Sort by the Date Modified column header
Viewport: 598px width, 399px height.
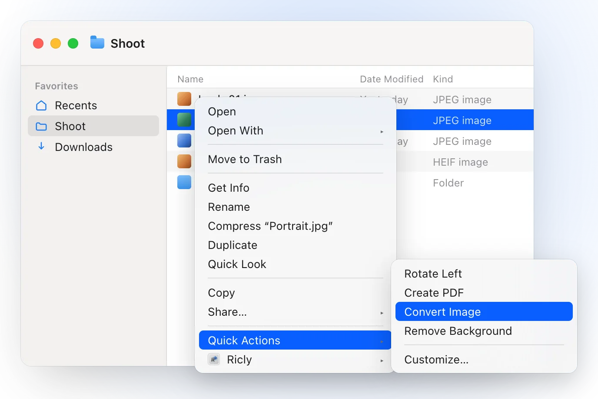click(x=392, y=79)
